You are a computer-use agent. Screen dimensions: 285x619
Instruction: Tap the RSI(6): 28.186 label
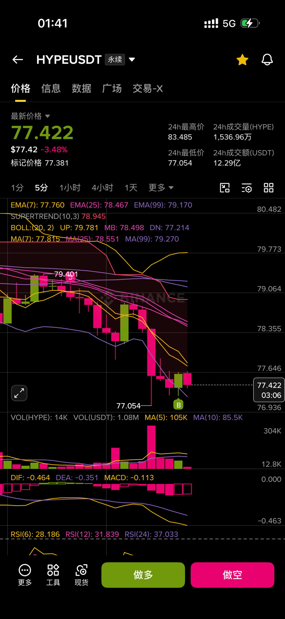tap(35, 534)
